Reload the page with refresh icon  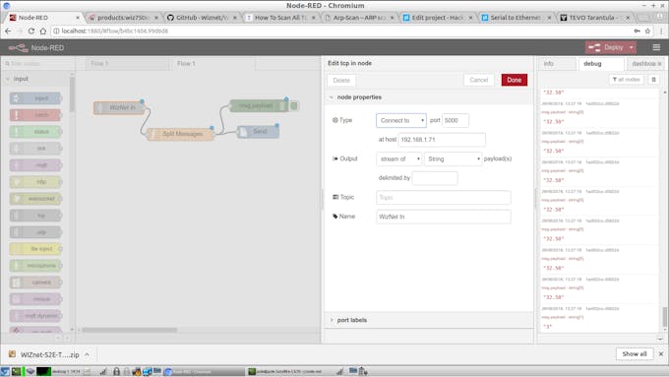31,31
